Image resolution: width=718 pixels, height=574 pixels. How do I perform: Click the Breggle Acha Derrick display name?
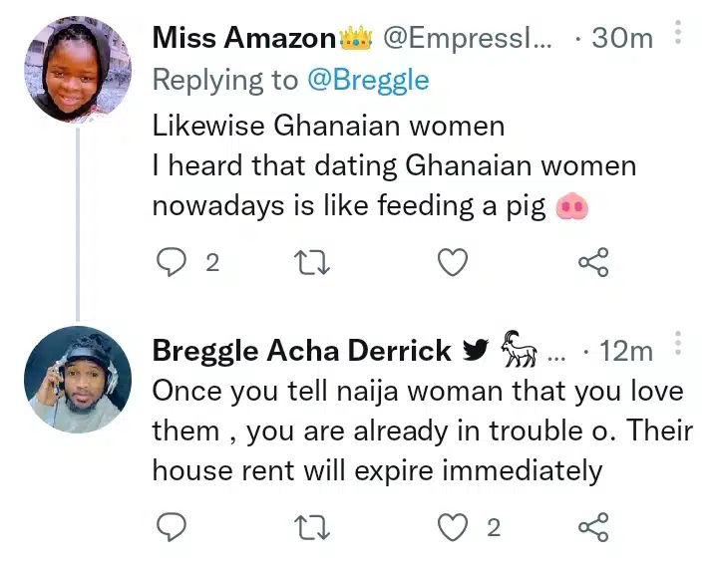[301, 351]
